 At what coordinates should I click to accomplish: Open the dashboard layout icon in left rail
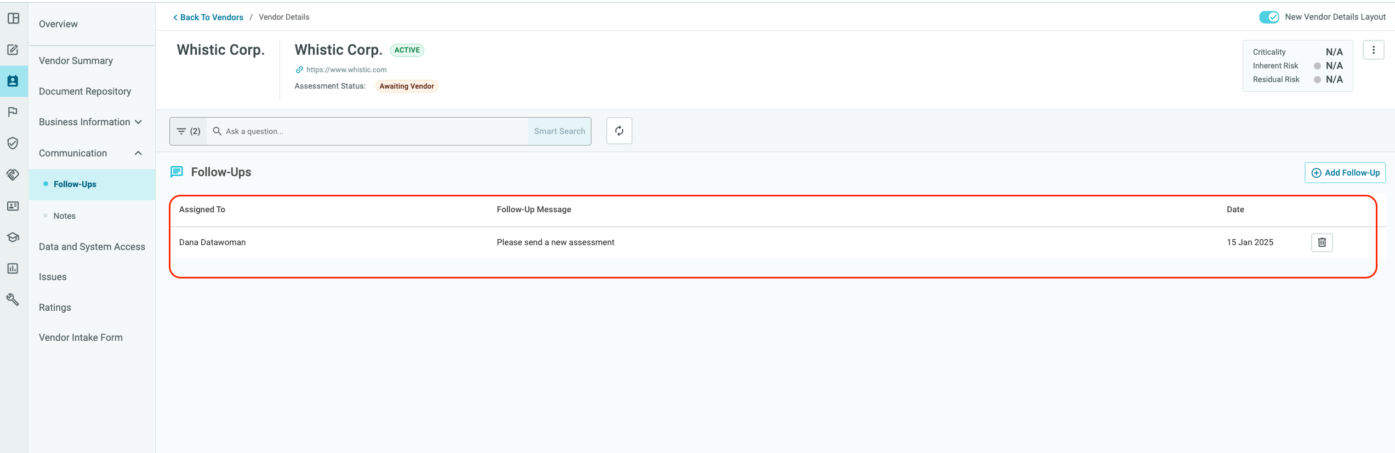tap(13, 19)
